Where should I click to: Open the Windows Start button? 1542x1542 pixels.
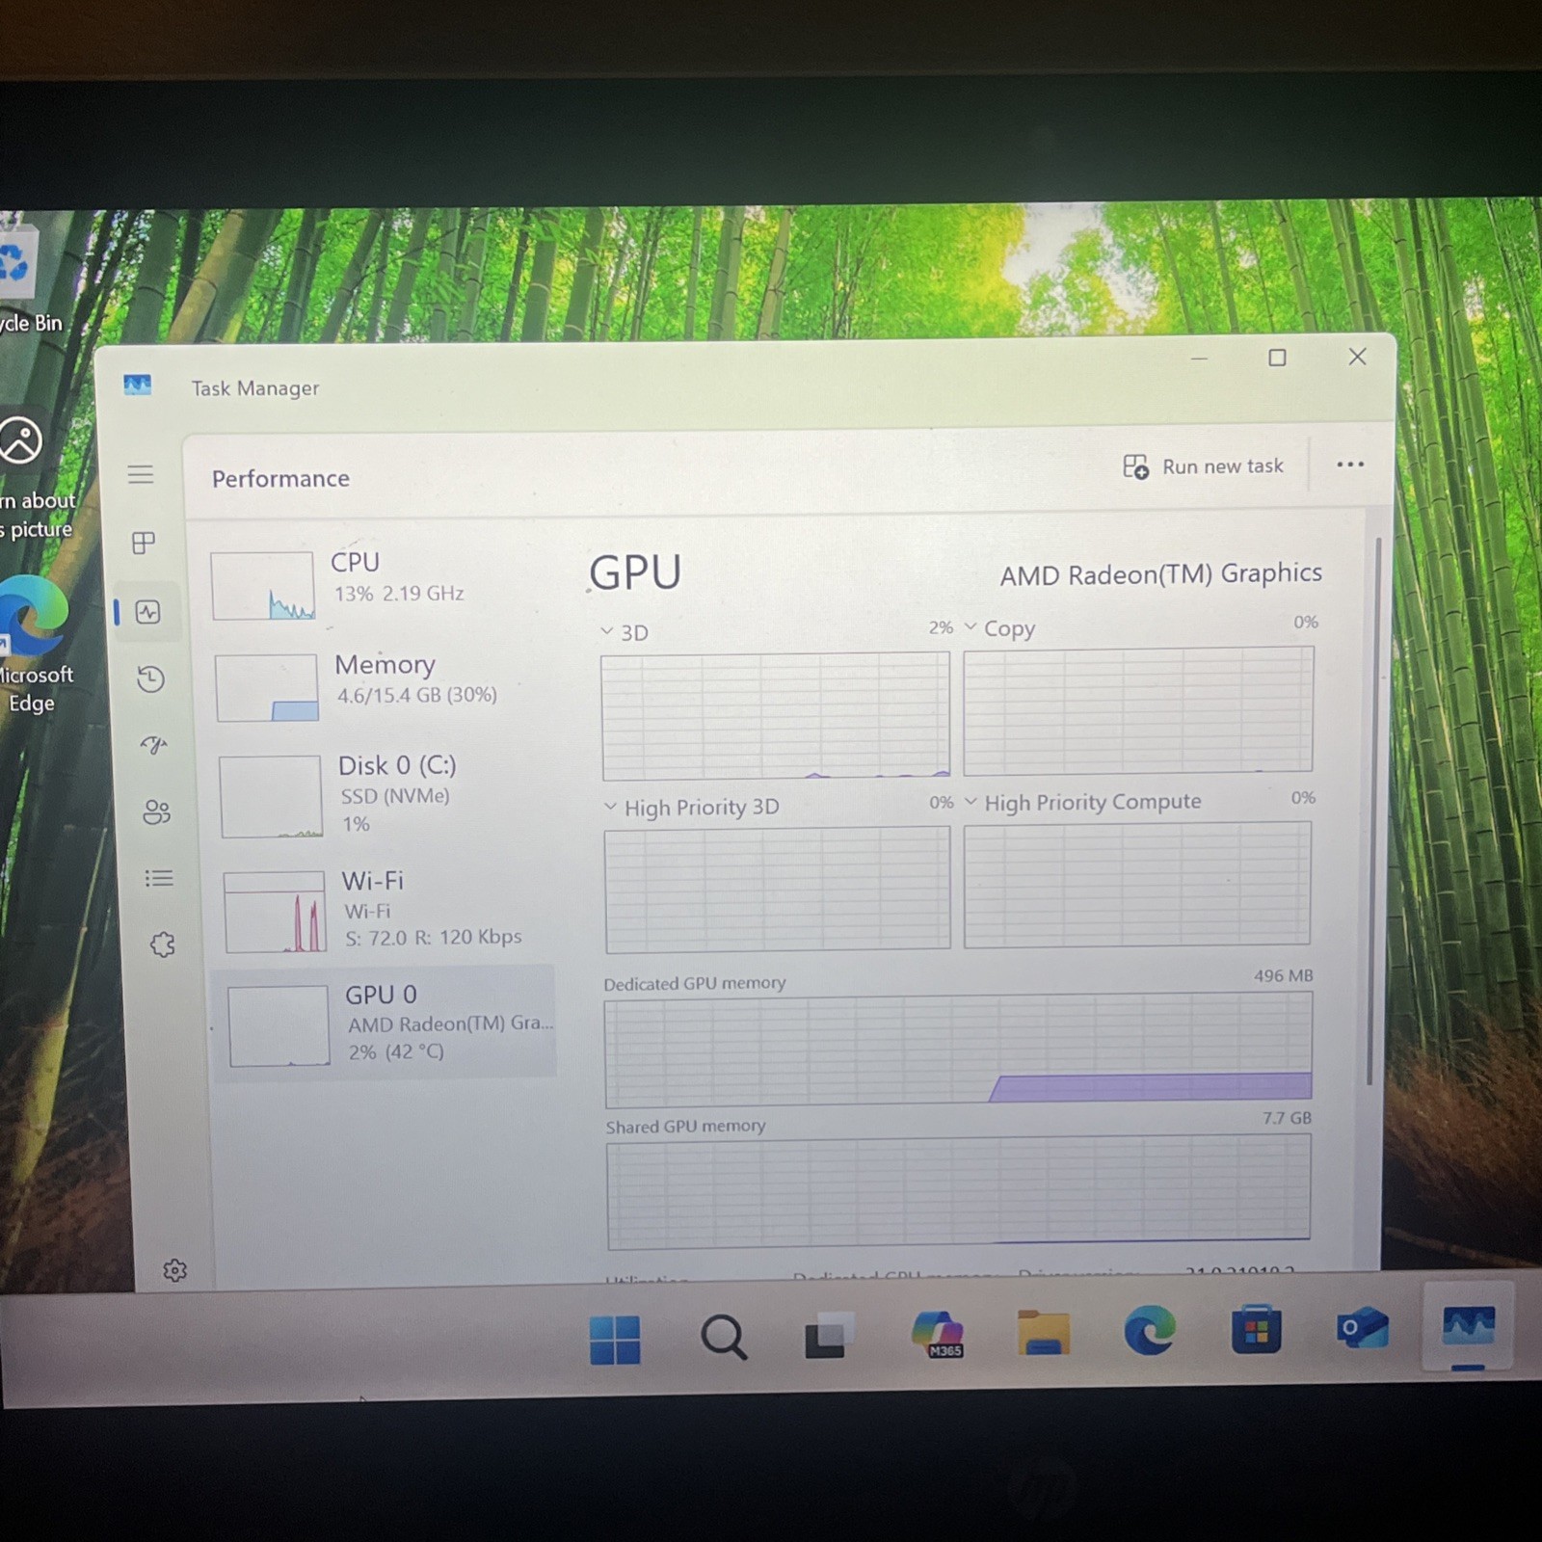615,1339
